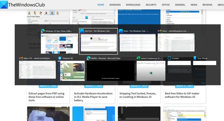Switch to Posts - The Windows Club thumbnail
Image resolution: width=224 pixels, height=121 pixels.
coord(137,42)
